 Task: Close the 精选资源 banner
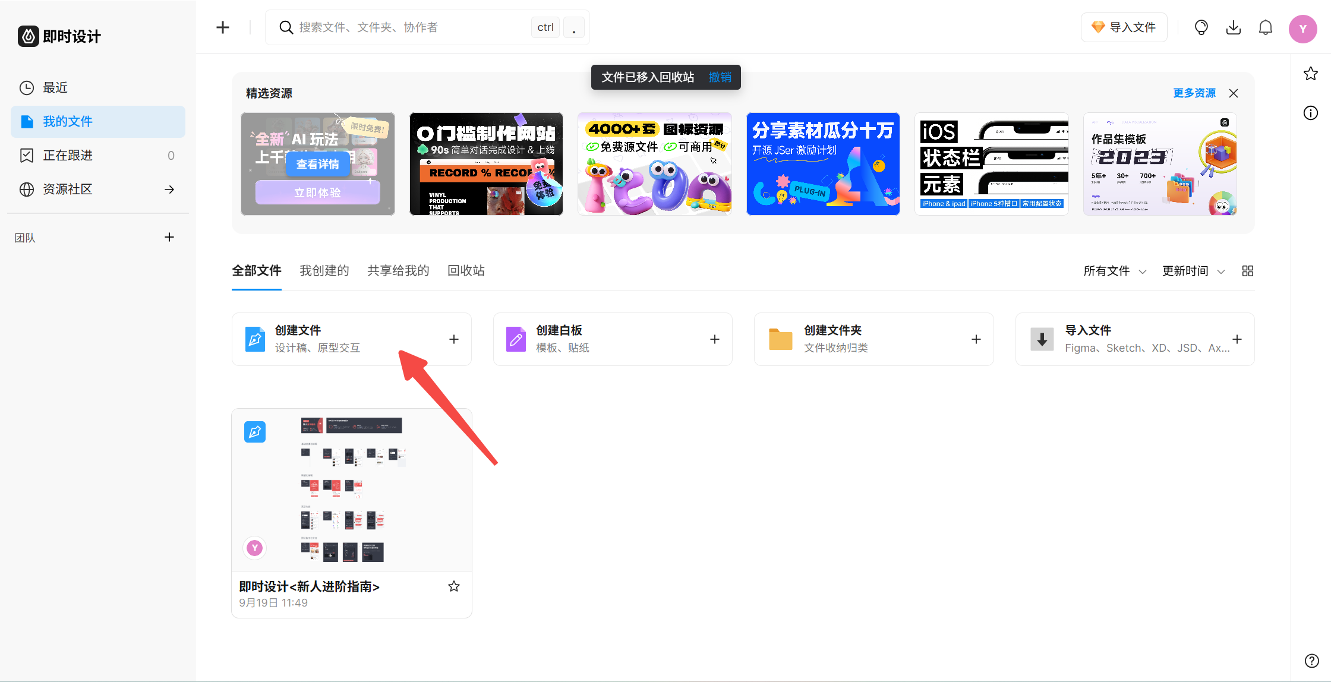click(x=1234, y=93)
